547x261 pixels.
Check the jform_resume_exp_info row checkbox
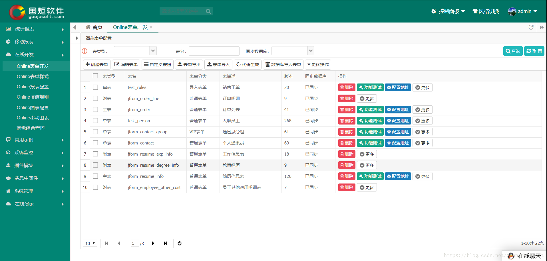point(95,154)
